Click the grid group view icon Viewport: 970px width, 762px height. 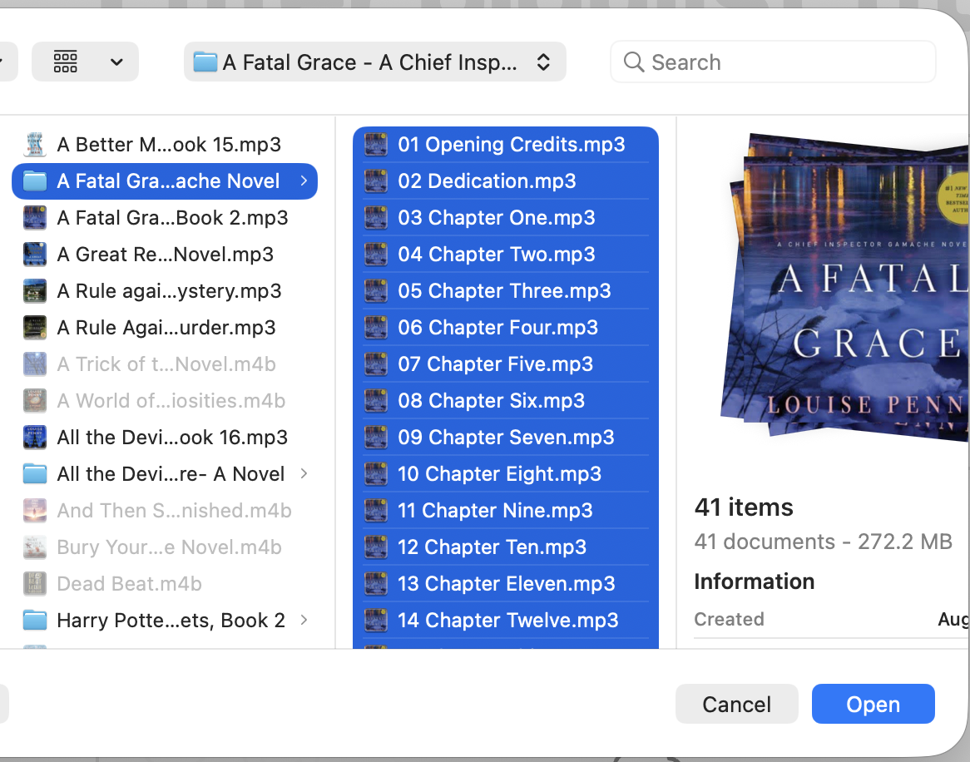point(66,62)
